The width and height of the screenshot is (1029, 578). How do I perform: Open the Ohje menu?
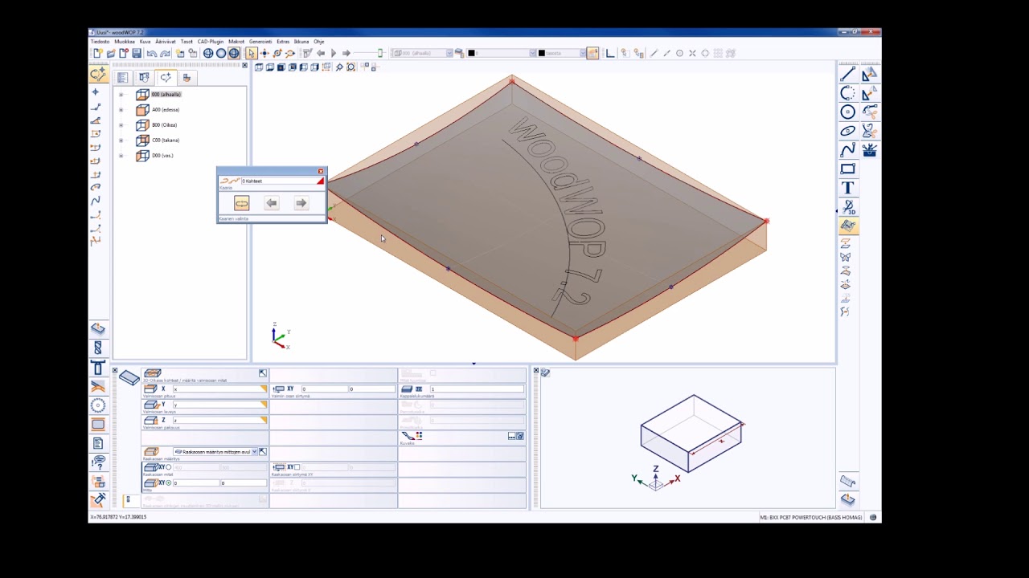point(319,42)
